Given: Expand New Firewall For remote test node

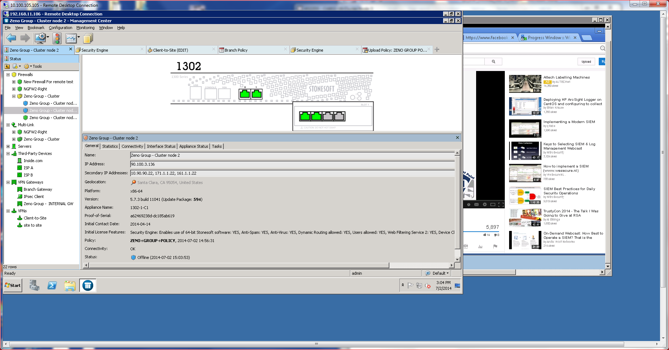Looking at the screenshot, I should click(14, 82).
